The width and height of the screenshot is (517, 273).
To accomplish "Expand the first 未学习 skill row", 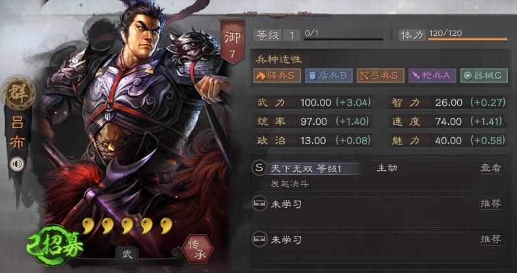I will pyautogui.click(x=378, y=211).
